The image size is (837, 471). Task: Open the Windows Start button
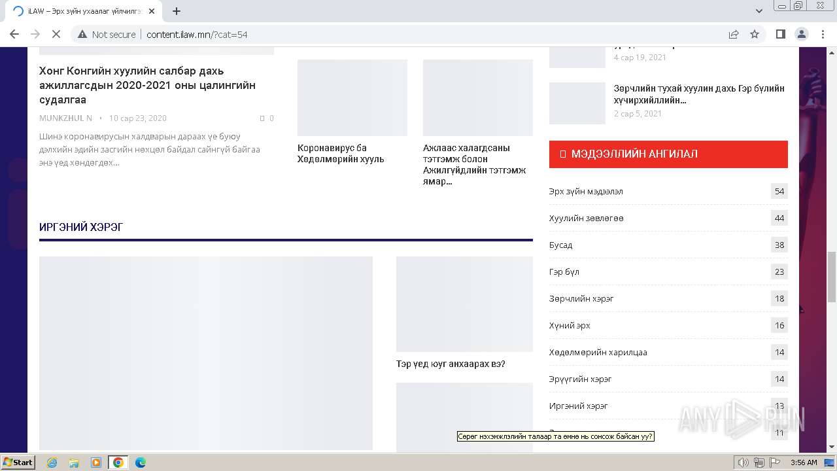(x=18, y=462)
